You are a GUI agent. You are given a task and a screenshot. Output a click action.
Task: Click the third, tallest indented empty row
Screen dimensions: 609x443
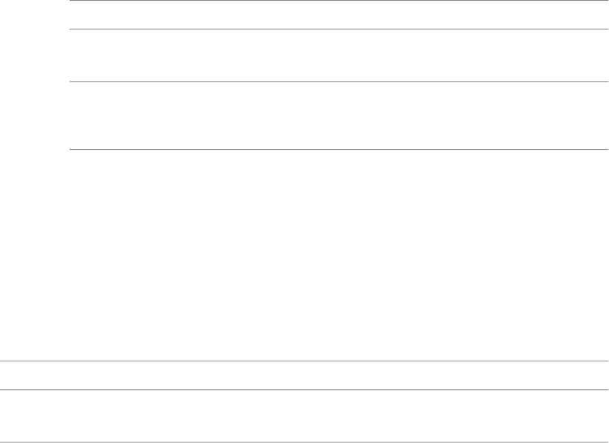339,116
